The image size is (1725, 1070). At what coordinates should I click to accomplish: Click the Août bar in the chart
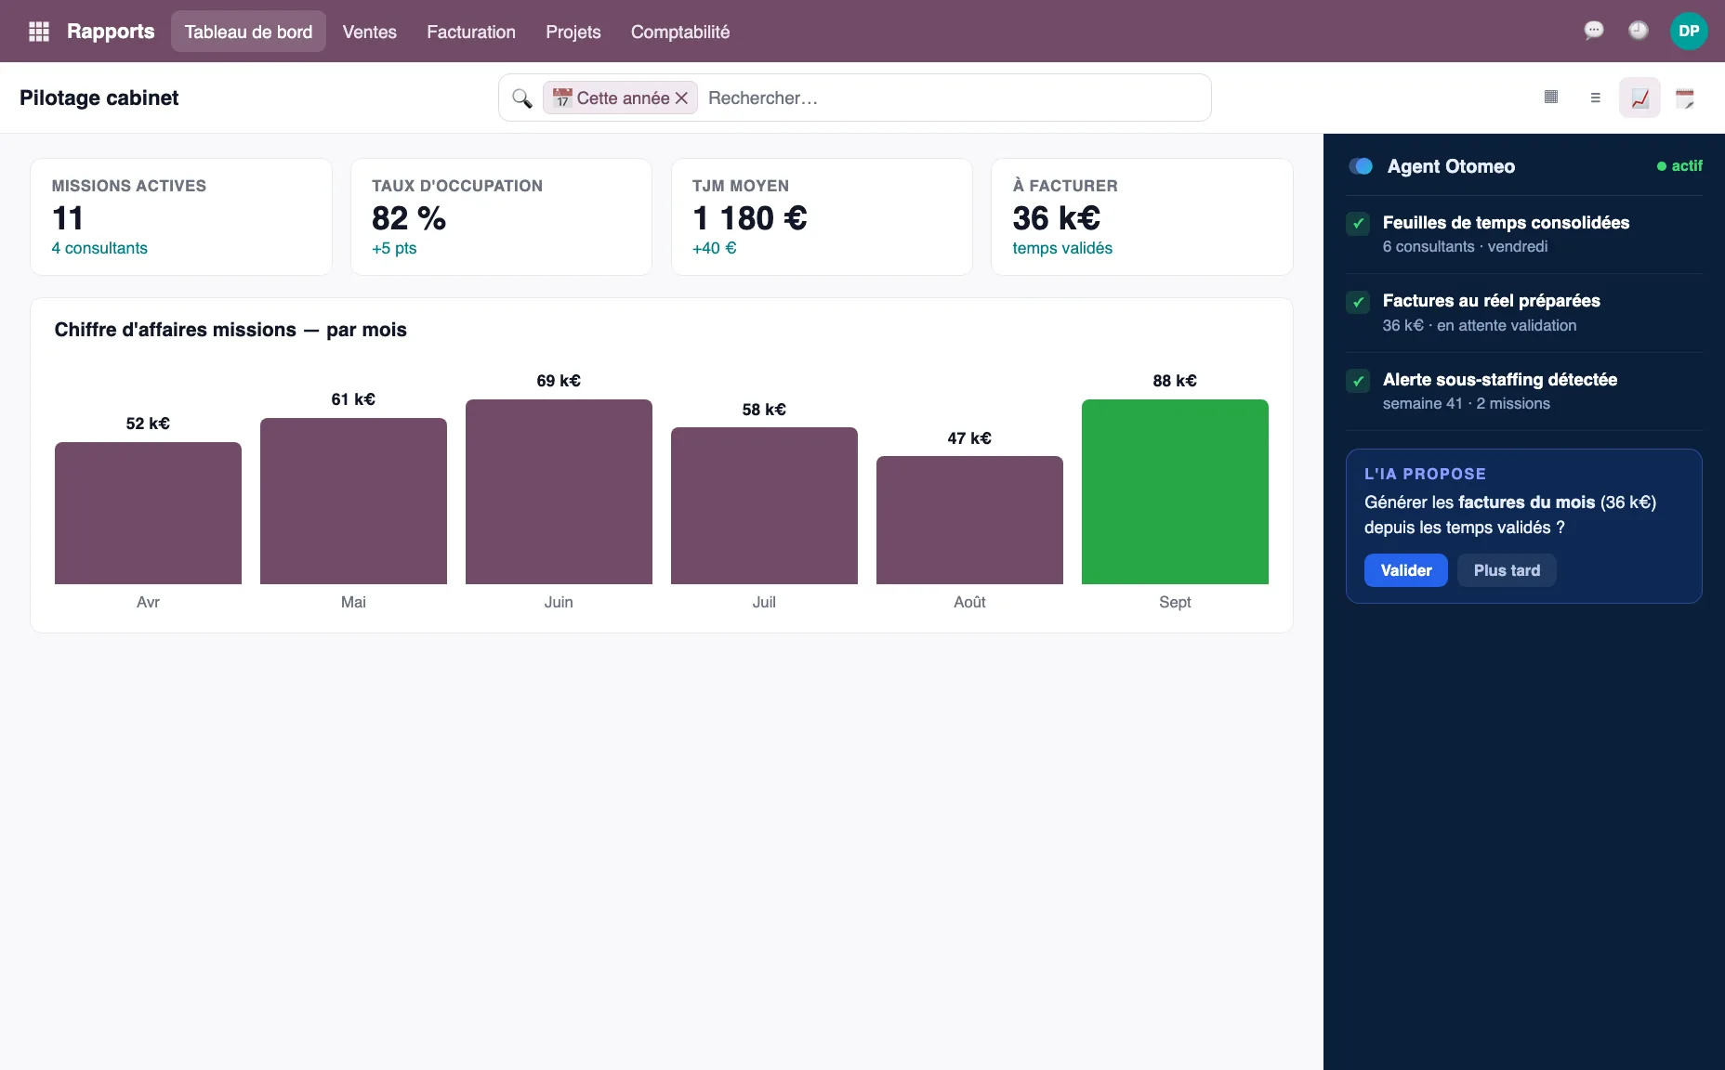[969, 520]
